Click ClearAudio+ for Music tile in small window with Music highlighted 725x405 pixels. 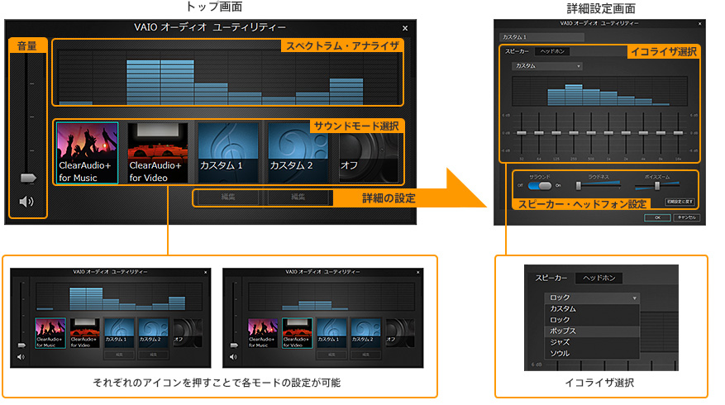pyautogui.click(x=50, y=333)
